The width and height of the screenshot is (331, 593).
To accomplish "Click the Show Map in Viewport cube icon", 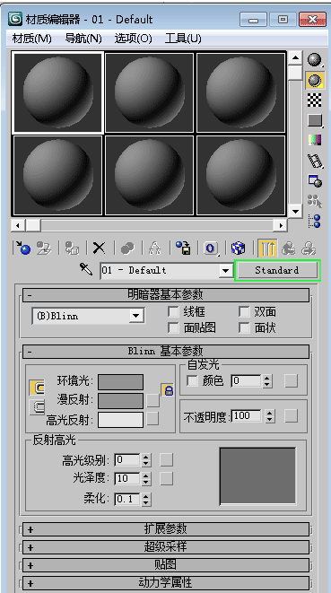I will [238, 249].
